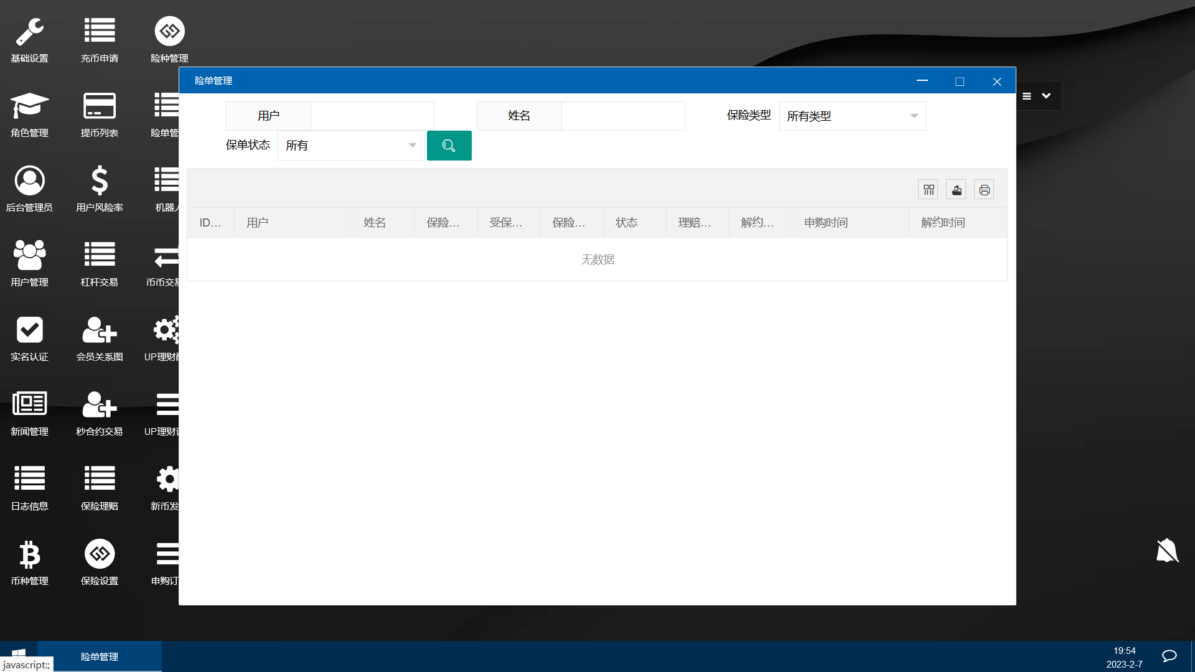Click the table print icon
Viewport: 1195px width, 672px height.
(984, 190)
